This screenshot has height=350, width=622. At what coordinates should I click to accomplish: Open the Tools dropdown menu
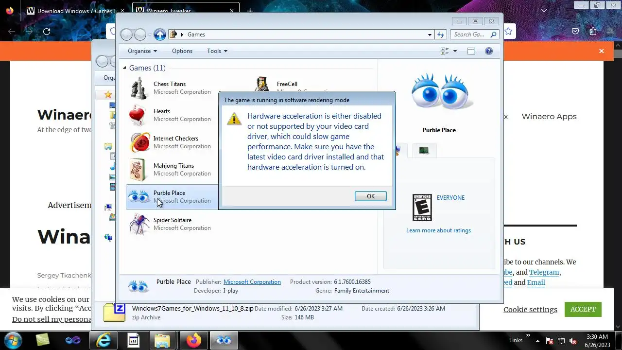217,51
